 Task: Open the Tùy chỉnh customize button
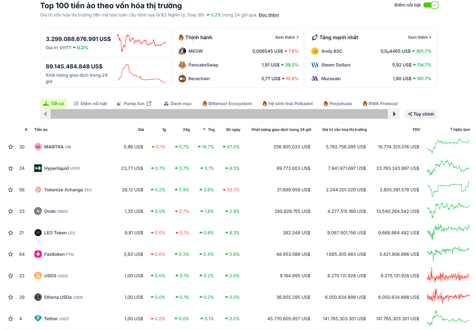[421, 114]
